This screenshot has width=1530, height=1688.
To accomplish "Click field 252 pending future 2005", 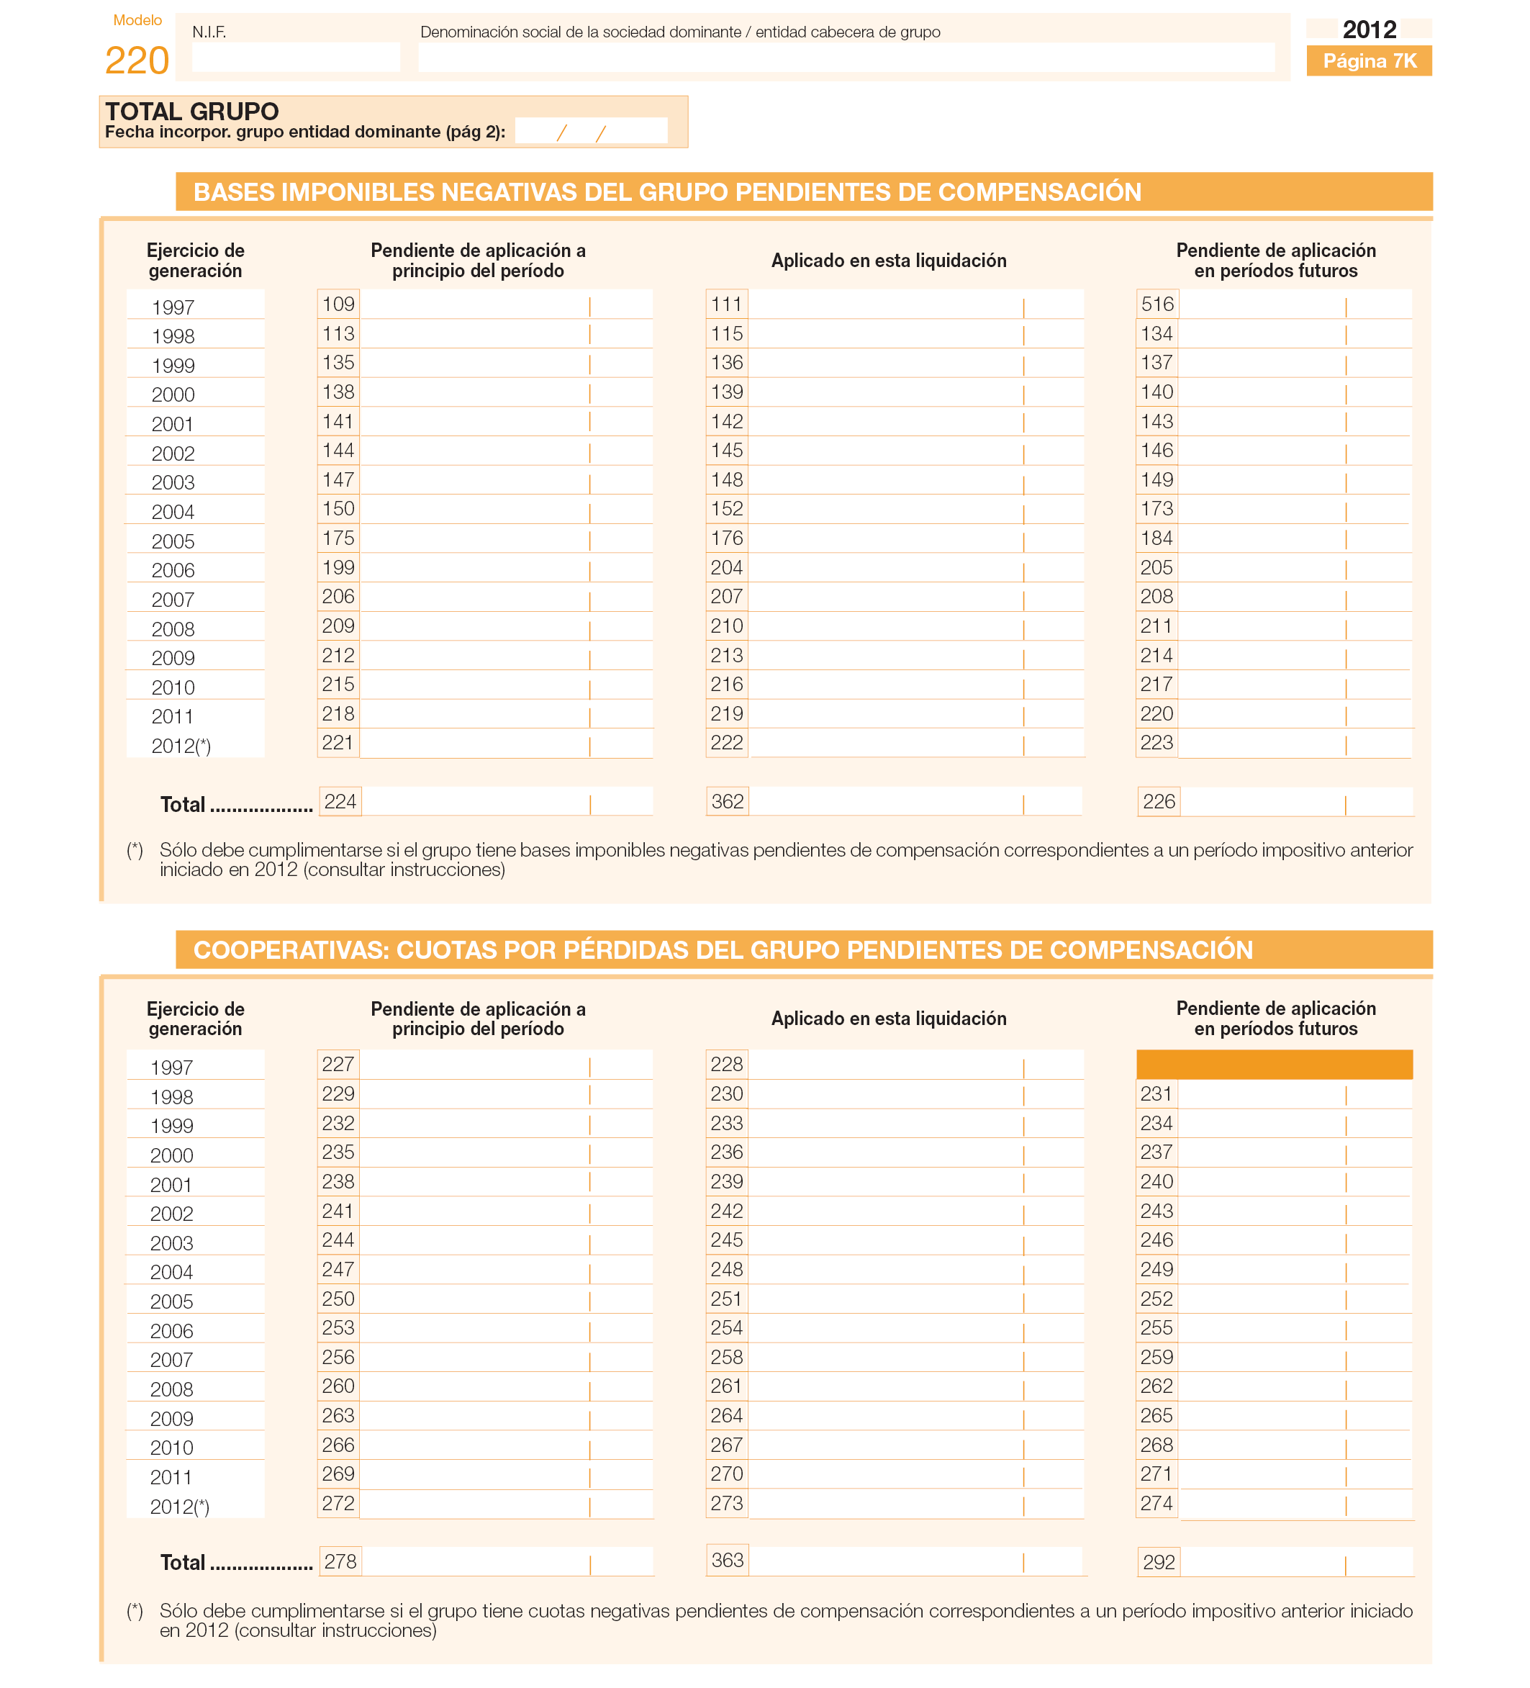I will pos(1295,1299).
